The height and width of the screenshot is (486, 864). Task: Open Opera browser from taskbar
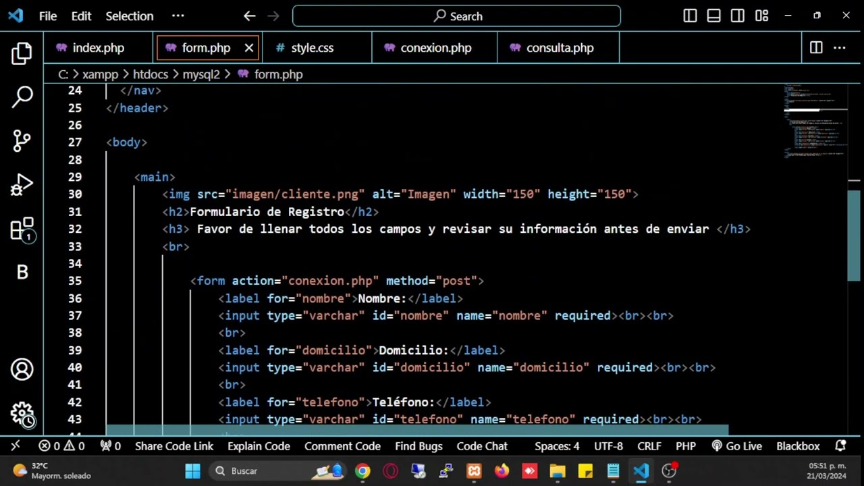click(x=391, y=470)
